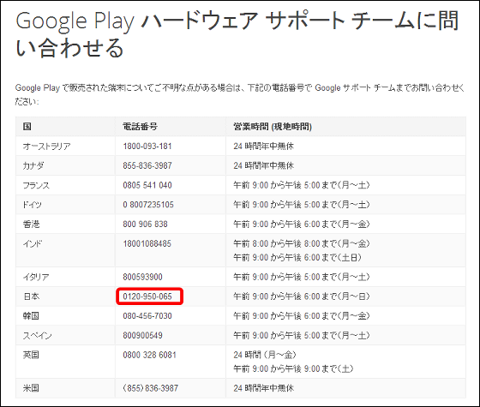Click Italy phone number 800593900

142,278
